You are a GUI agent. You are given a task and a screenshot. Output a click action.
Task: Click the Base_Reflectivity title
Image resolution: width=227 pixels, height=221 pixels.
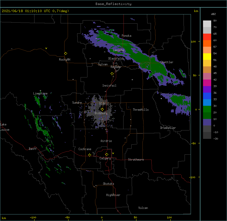coord(113,4)
